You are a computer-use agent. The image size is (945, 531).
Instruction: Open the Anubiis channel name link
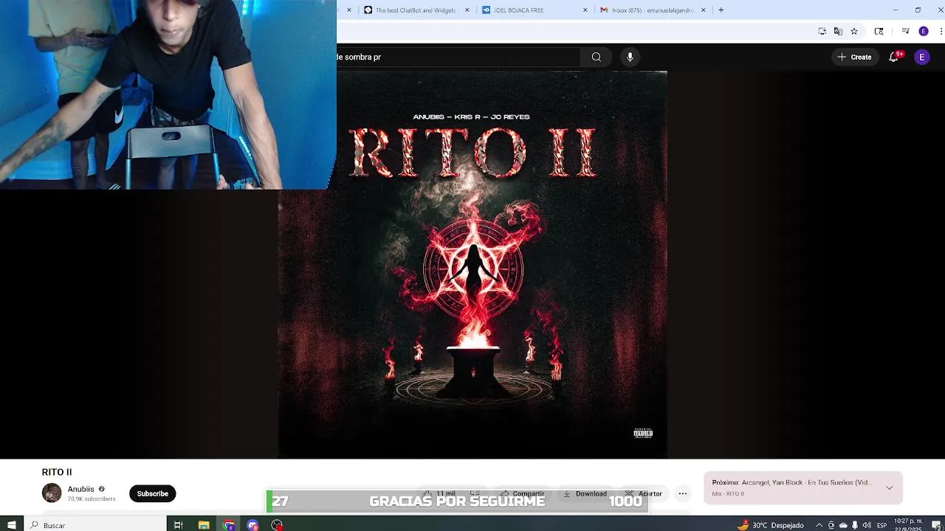(x=81, y=489)
